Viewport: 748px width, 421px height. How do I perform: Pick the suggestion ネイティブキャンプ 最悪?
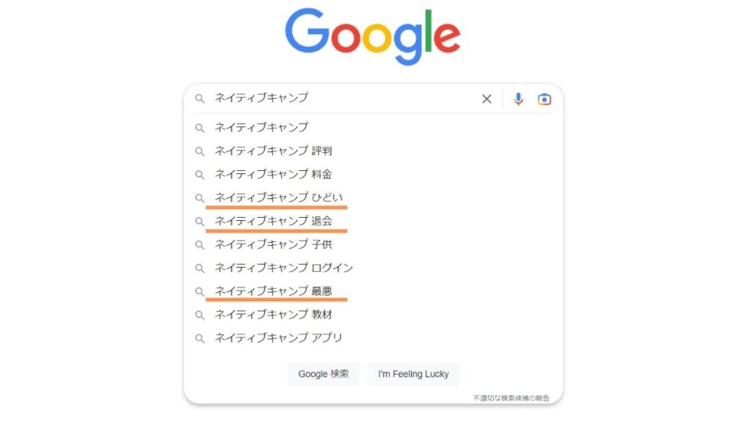point(273,291)
